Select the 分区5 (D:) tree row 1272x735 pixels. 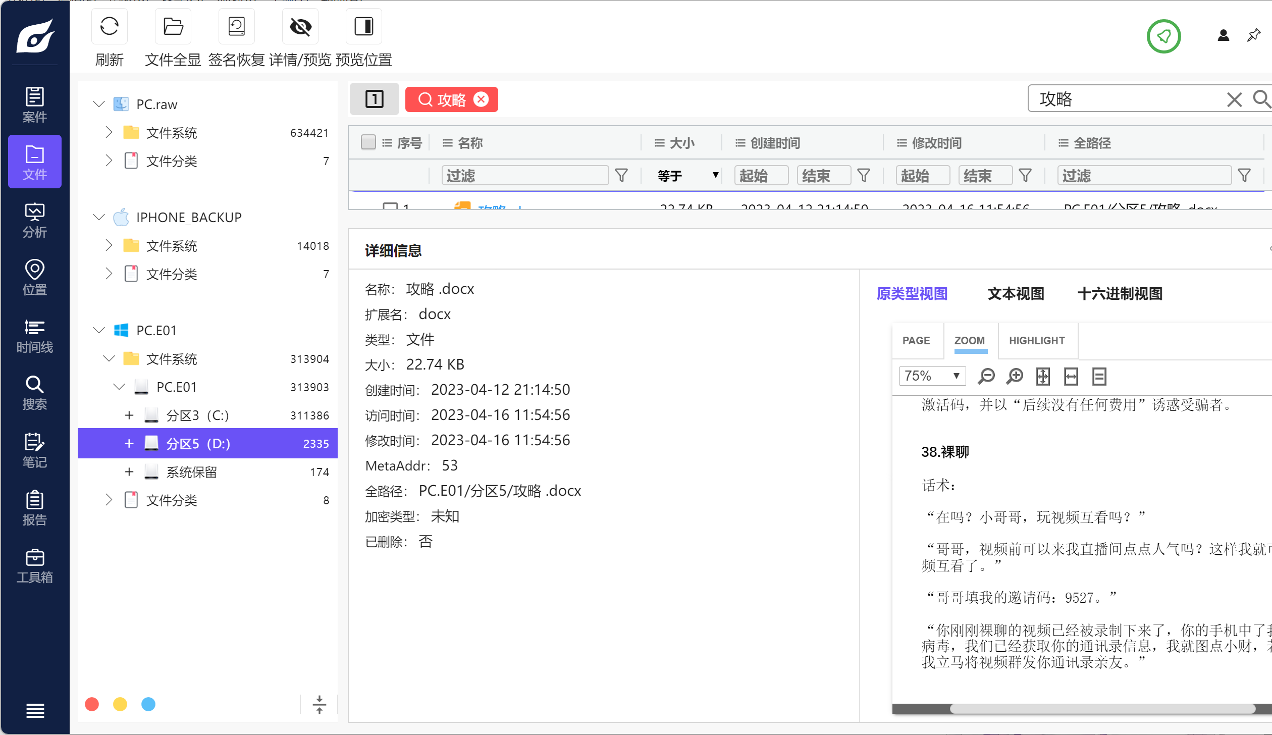point(207,443)
